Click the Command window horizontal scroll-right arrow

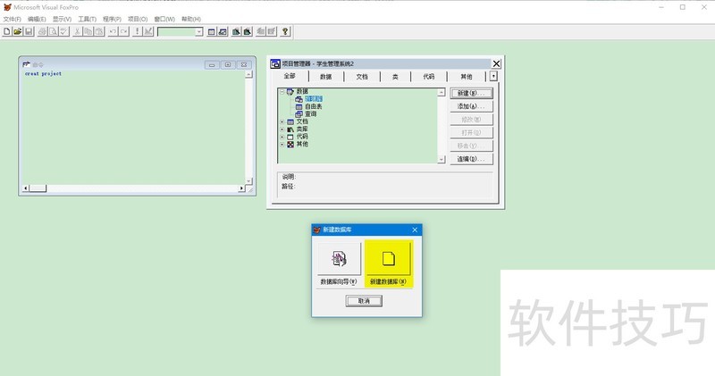[241, 188]
